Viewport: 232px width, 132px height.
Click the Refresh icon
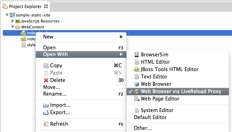[46, 124]
